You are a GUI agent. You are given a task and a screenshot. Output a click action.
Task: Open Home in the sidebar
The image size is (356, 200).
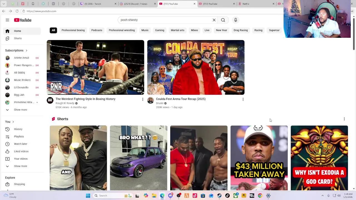click(22, 31)
